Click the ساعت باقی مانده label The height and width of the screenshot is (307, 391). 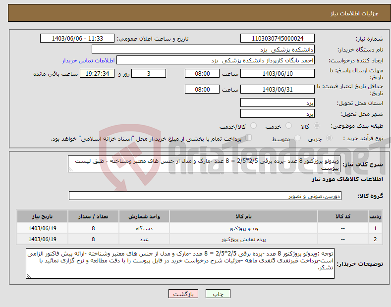pos(56,74)
